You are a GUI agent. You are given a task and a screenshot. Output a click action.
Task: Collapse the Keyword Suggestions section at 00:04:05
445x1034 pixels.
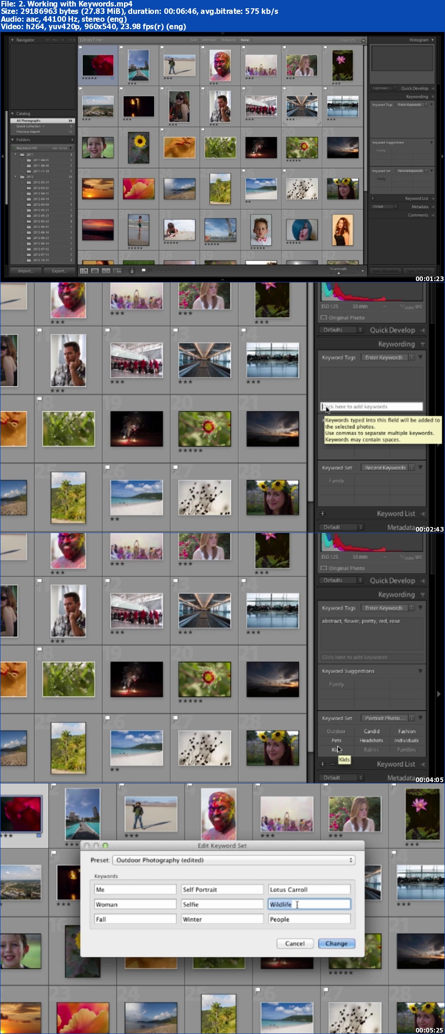(x=420, y=671)
